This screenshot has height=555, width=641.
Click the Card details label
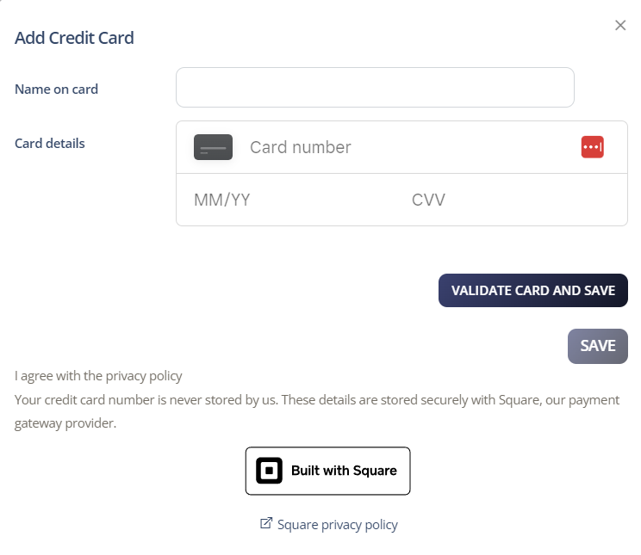click(50, 143)
